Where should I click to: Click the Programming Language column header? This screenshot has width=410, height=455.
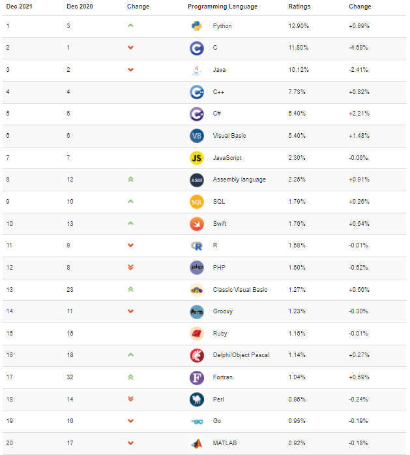[222, 7]
